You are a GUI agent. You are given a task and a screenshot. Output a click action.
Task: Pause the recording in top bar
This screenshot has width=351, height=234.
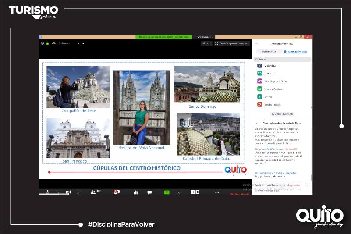click(x=78, y=43)
